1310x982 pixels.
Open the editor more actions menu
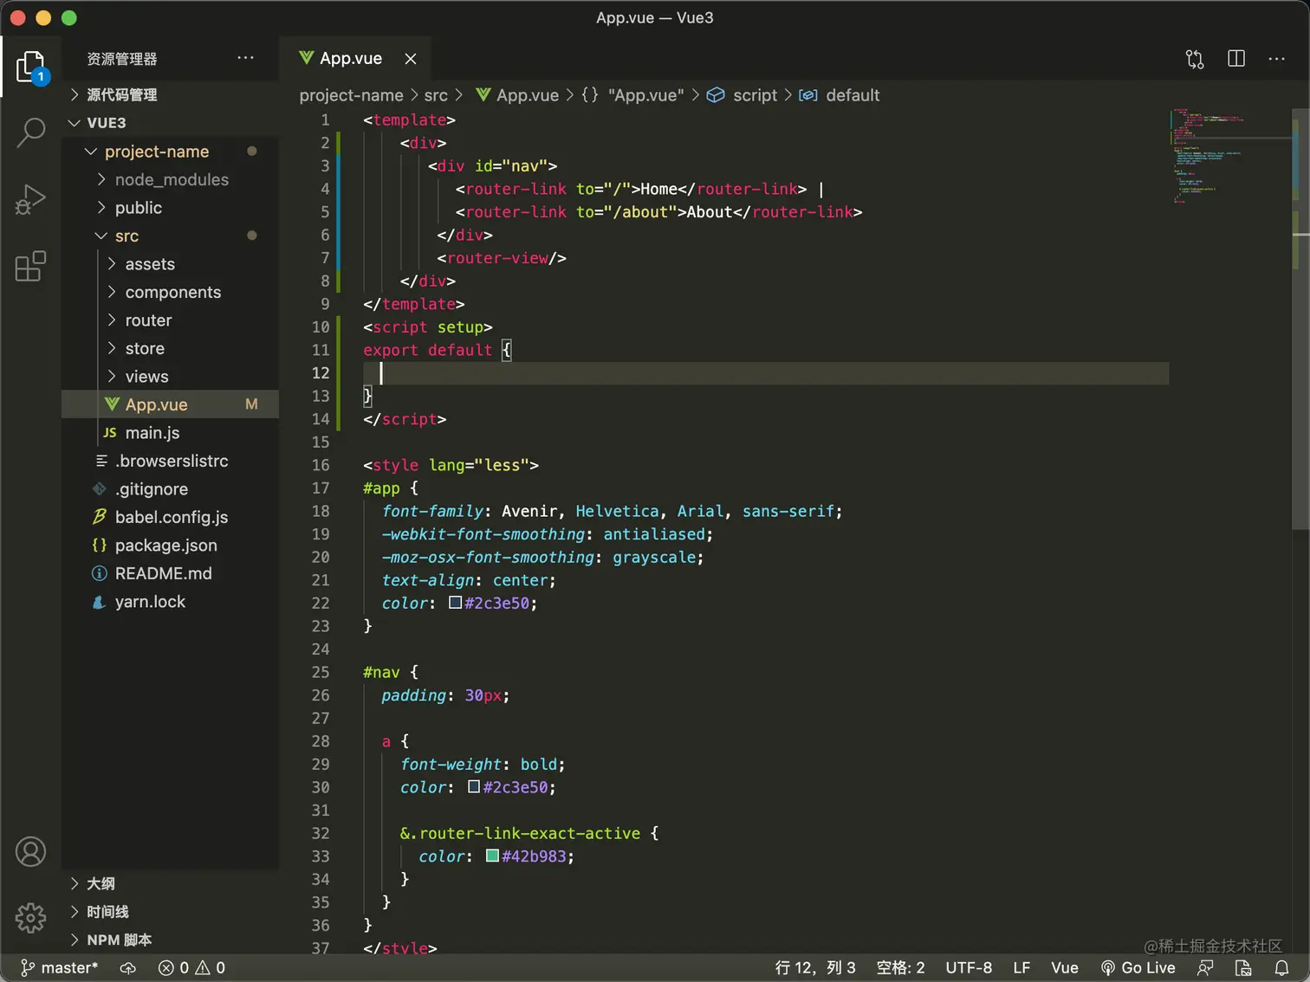1277,59
